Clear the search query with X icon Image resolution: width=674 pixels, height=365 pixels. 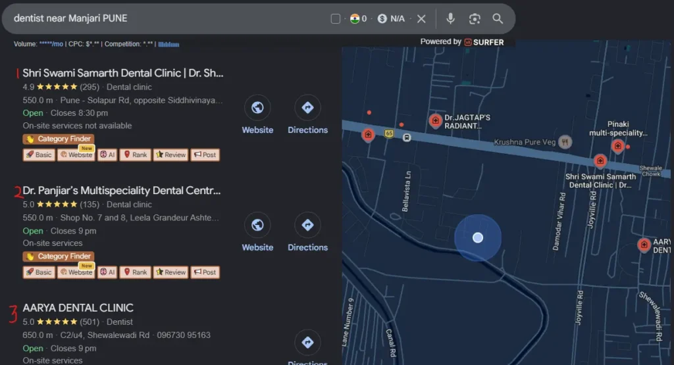421,18
